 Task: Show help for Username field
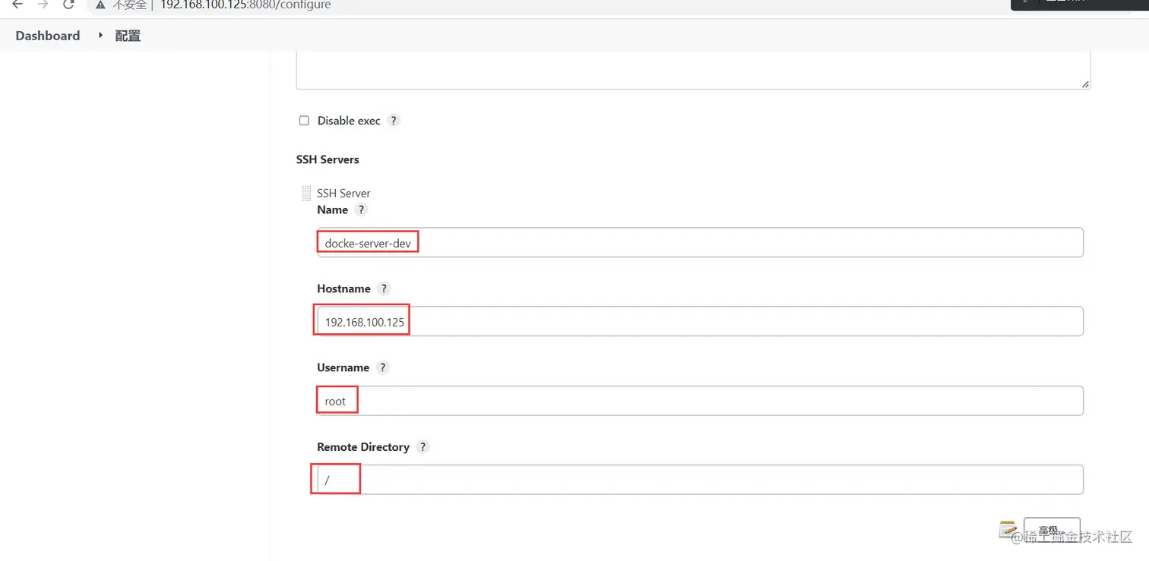click(x=382, y=367)
